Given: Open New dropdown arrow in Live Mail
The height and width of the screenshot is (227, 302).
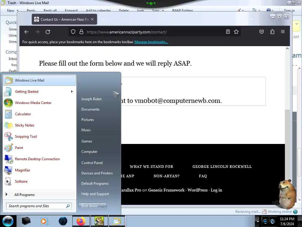Looking at the screenshot, I should pos(17,10).
